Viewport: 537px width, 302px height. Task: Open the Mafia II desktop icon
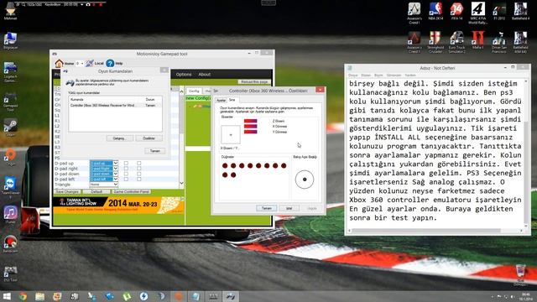coord(477,40)
